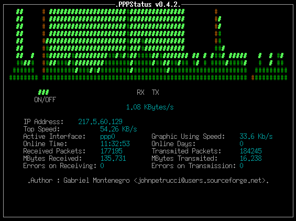Click the ON/OFF status label
296x221 pixels.
(45, 100)
